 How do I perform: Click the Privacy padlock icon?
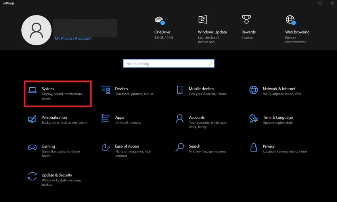254,147
